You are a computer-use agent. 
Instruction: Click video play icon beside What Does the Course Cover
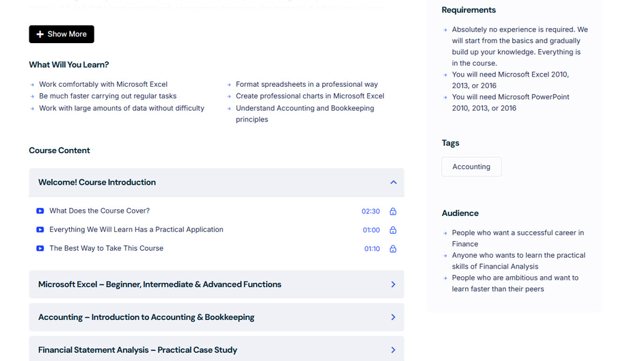click(40, 211)
